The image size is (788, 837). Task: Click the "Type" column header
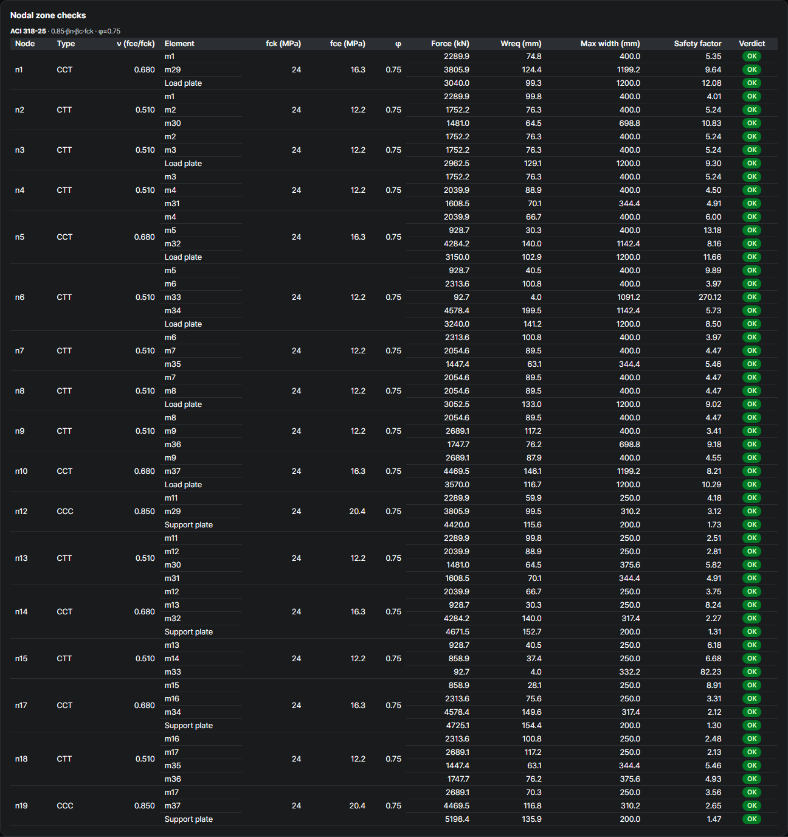click(66, 44)
